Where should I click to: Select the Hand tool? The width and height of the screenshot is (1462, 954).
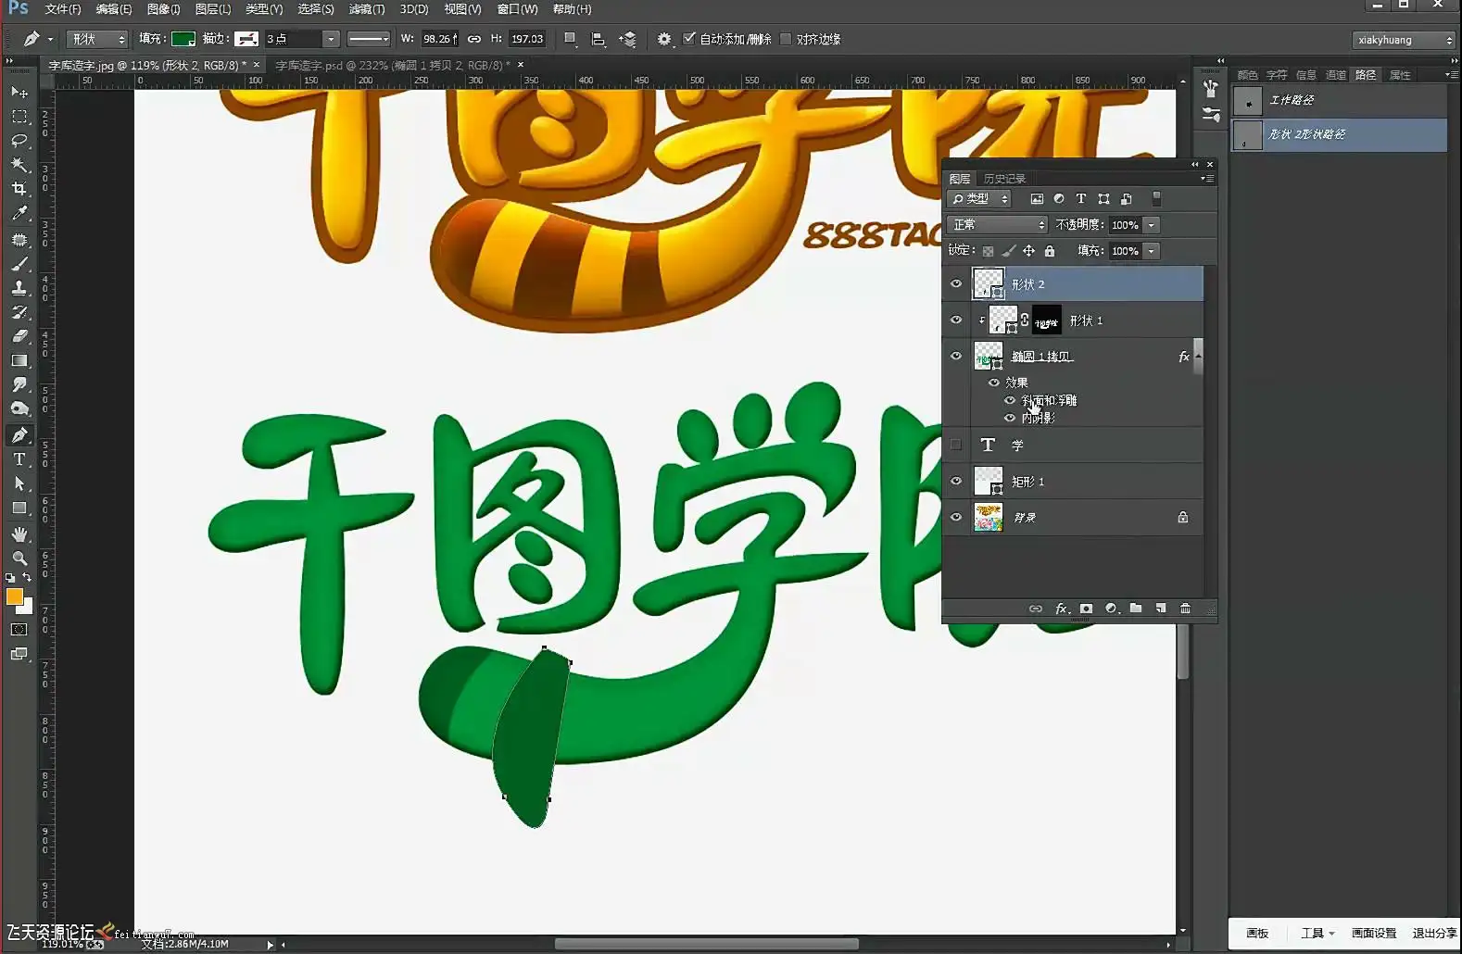[x=19, y=534]
